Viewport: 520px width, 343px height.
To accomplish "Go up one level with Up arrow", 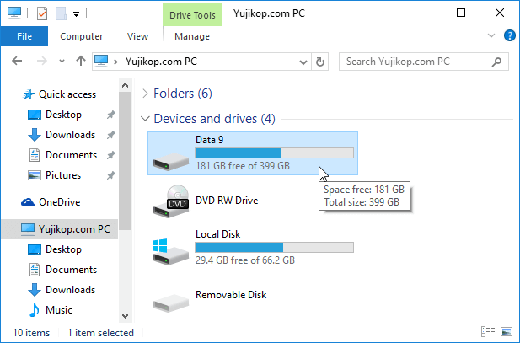I will pos(81,61).
